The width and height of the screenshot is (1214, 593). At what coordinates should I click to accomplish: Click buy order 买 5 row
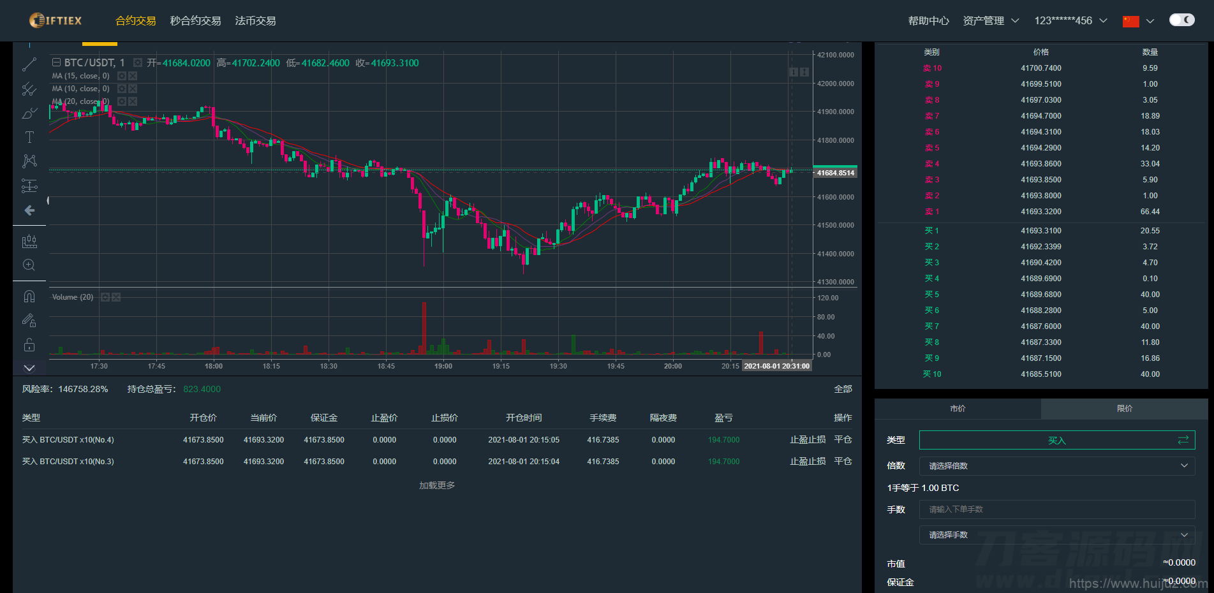(x=1041, y=295)
